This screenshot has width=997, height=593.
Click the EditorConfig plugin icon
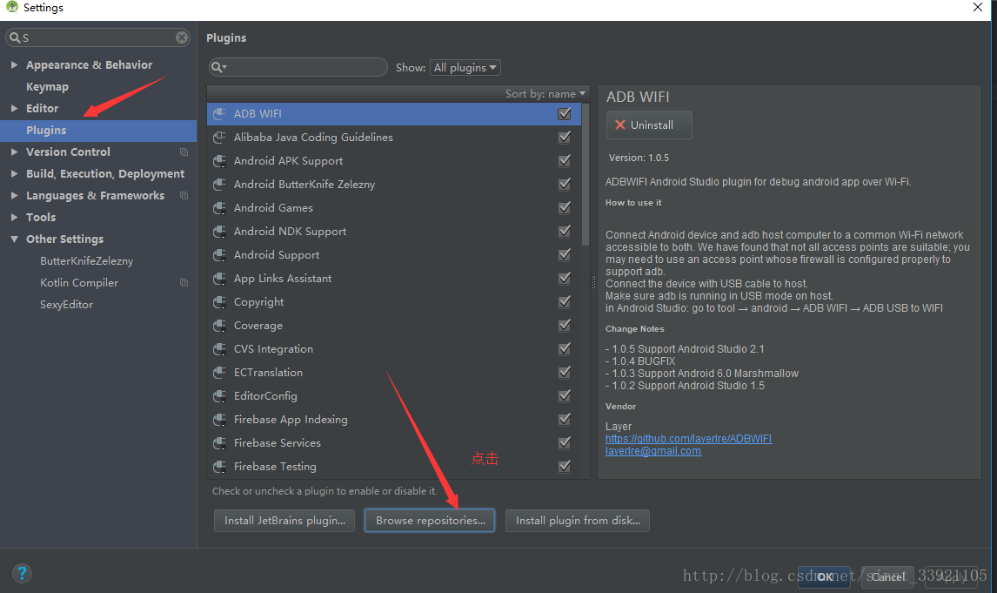[x=219, y=396]
